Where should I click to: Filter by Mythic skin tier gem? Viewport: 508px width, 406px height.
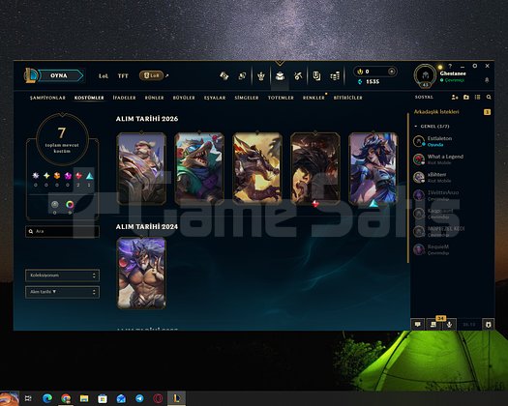46,176
